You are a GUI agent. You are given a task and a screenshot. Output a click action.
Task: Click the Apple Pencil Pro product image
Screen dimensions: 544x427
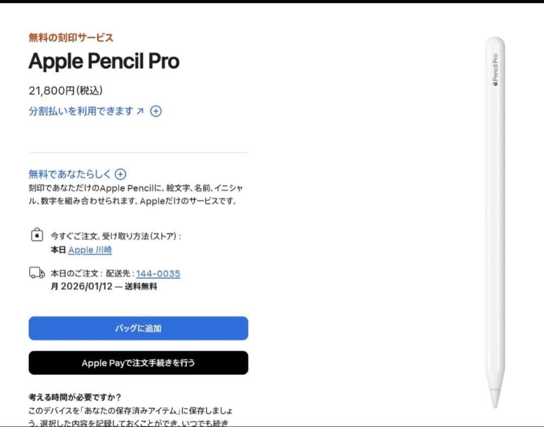[495, 222]
